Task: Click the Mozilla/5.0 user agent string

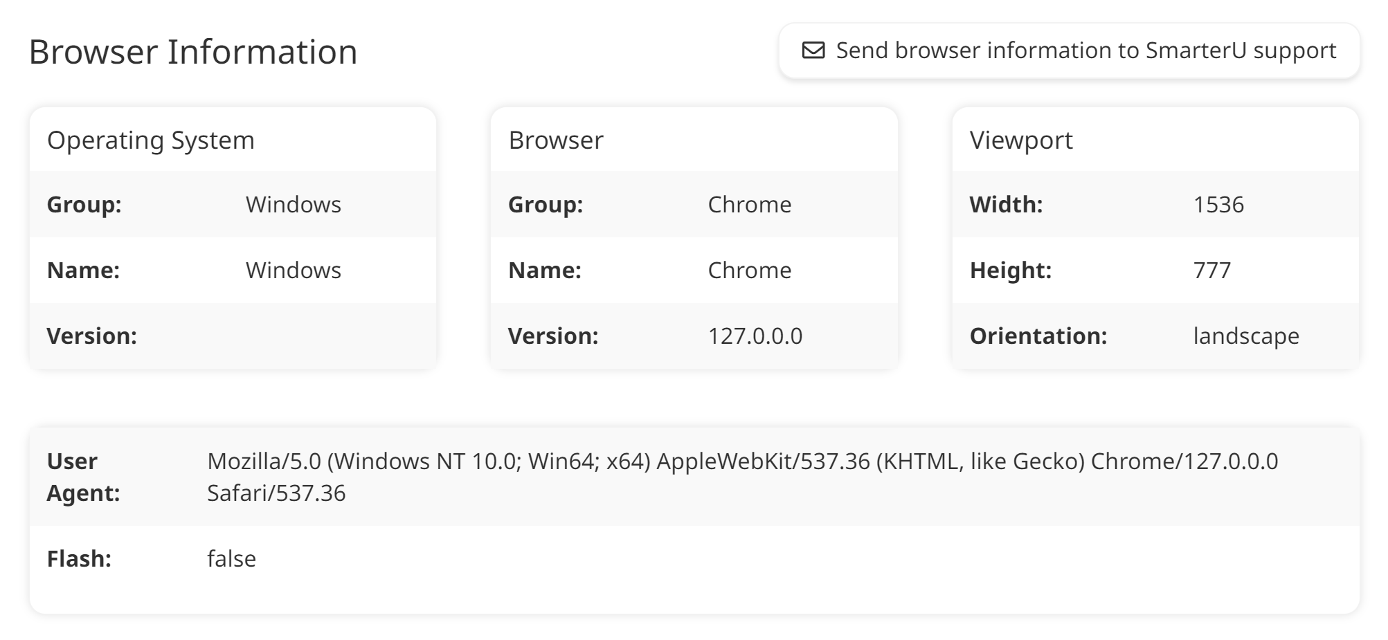Action: (743, 477)
